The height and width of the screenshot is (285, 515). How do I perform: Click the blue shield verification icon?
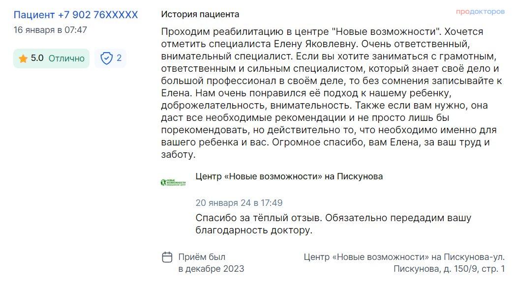[x=106, y=58]
